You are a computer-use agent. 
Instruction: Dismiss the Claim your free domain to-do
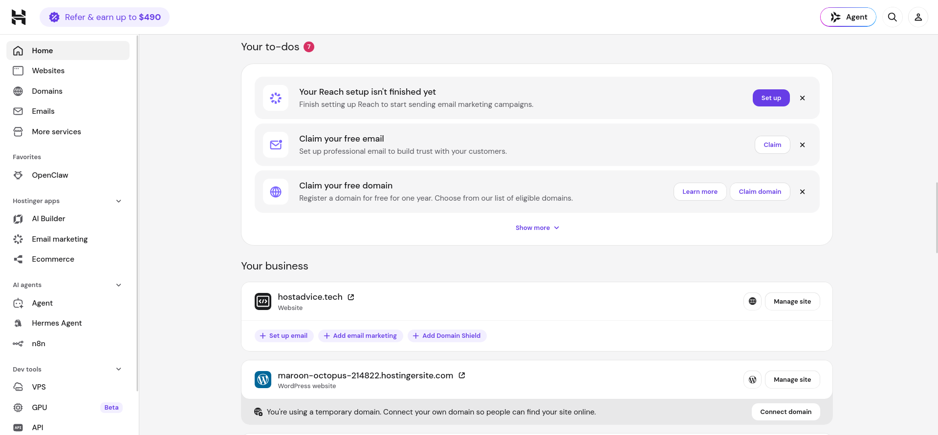[802, 192]
